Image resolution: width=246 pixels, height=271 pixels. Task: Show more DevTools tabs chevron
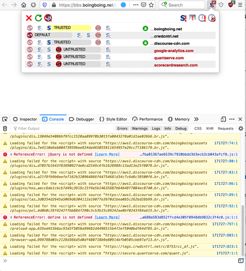pyautogui.click(x=197, y=119)
